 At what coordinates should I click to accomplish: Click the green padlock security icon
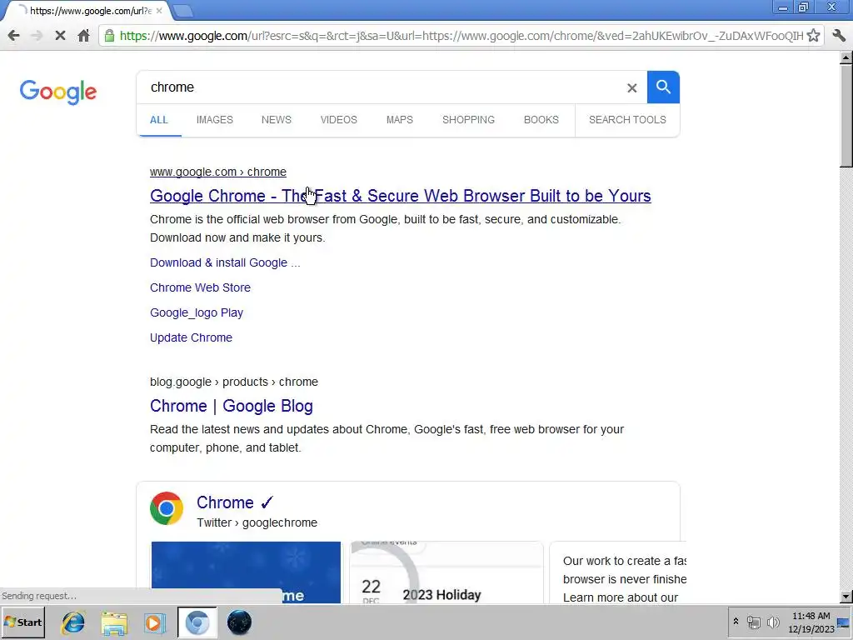[x=109, y=36]
